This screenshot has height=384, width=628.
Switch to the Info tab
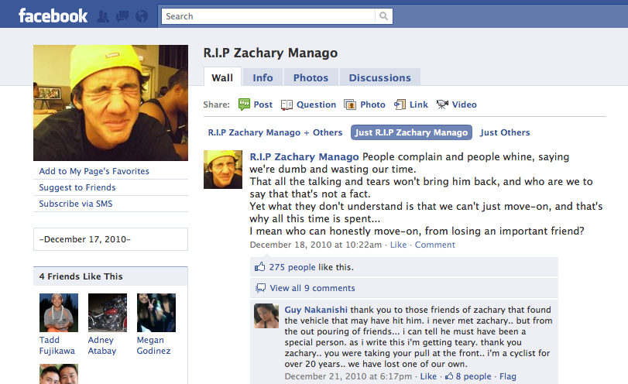263,77
